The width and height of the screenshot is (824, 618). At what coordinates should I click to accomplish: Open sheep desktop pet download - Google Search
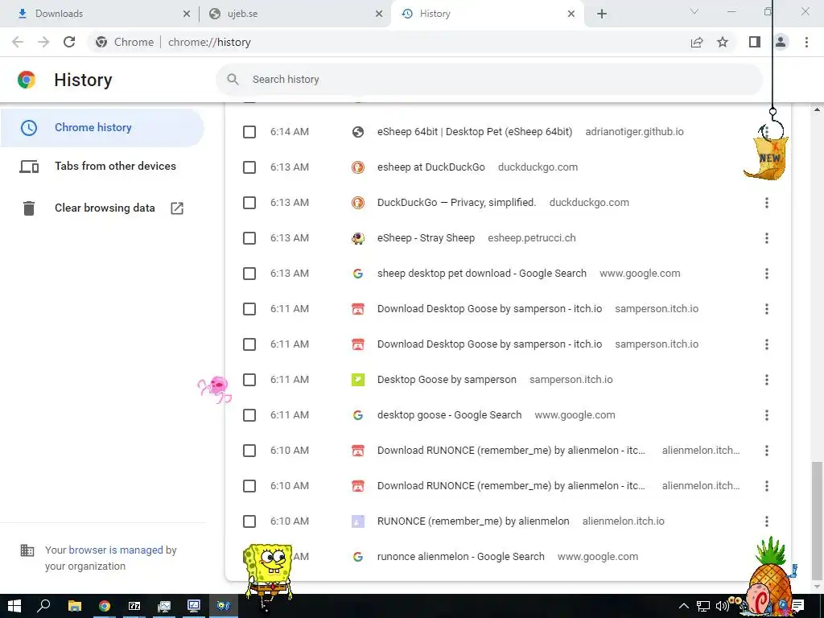(482, 274)
